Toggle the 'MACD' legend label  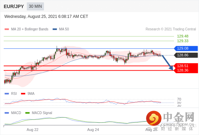click(16, 113)
